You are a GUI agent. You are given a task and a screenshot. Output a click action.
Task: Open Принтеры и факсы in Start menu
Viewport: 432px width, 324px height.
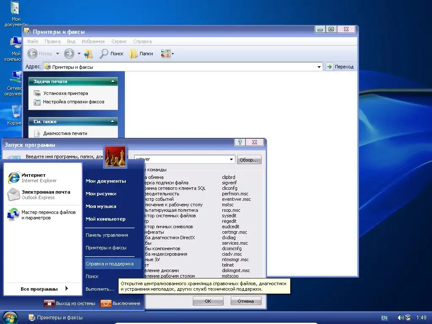pyautogui.click(x=106, y=248)
